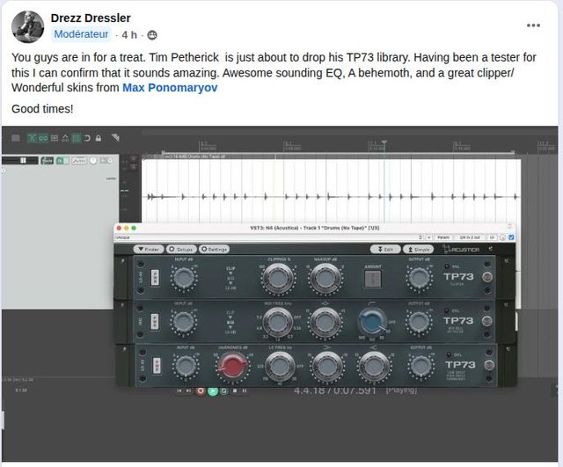Screen dimensions: 563x467
Task: Toggle auto-crossfade in REAPER toolbar
Action: pyautogui.click(x=33, y=138)
